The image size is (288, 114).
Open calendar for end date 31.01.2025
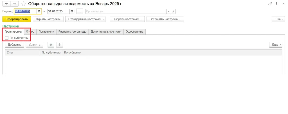tap(72, 11)
